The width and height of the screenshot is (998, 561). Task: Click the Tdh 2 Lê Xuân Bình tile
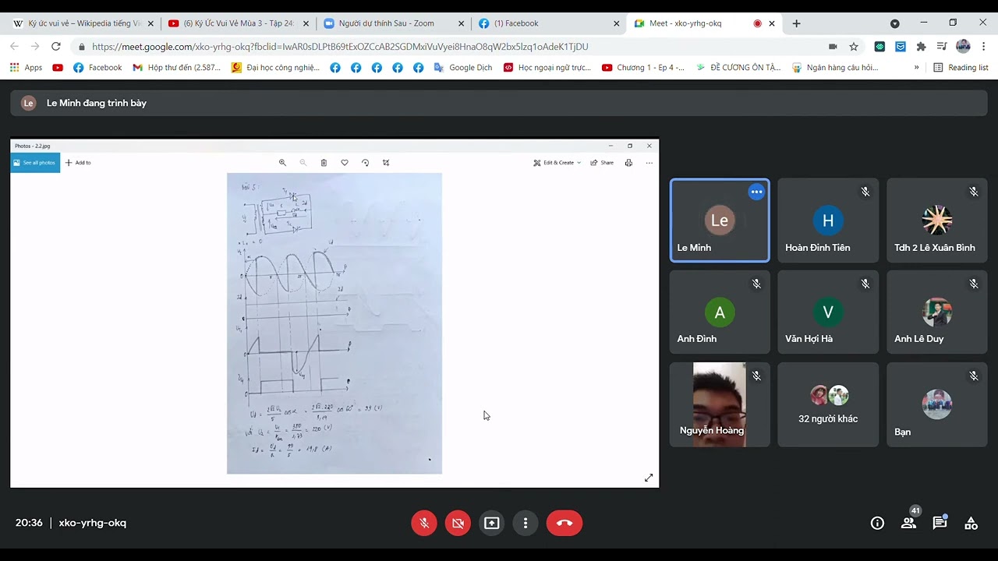(936, 220)
